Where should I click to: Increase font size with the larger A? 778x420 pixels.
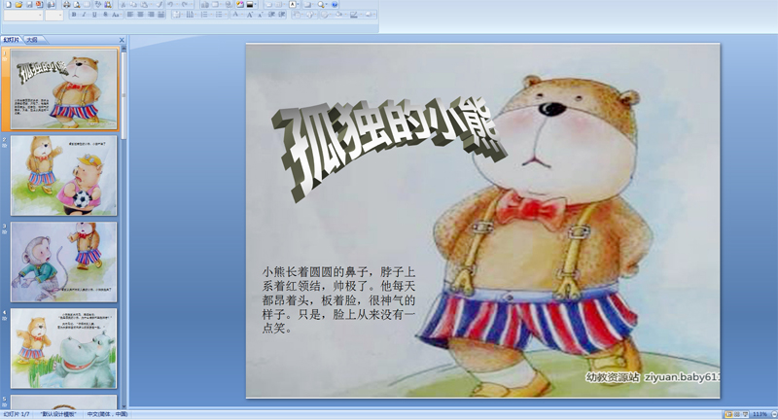click(250, 15)
